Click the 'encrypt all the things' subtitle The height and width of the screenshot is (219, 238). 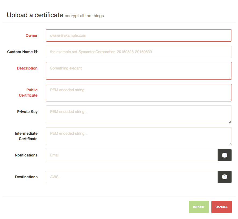(84, 16)
